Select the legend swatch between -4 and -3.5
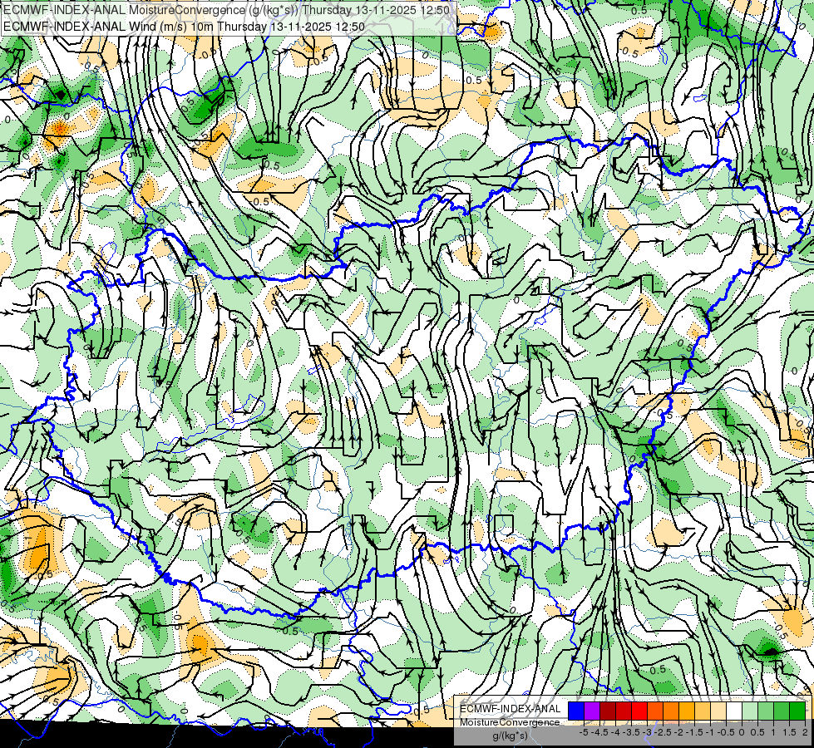This screenshot has width=814, height=748. [624, 711]
